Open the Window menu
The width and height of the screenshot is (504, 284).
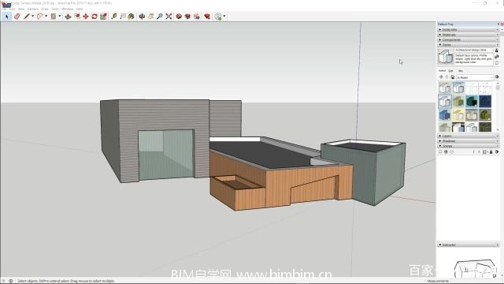click(x=67, y=9)
